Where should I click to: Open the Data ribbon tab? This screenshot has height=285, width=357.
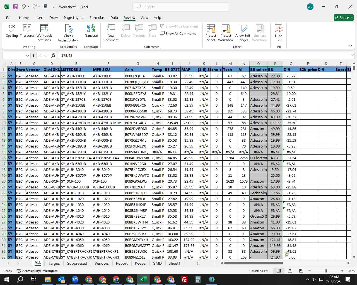(114, 18)
